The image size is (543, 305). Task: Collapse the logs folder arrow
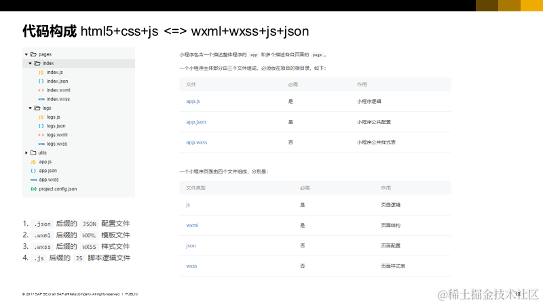coord(30,108)
